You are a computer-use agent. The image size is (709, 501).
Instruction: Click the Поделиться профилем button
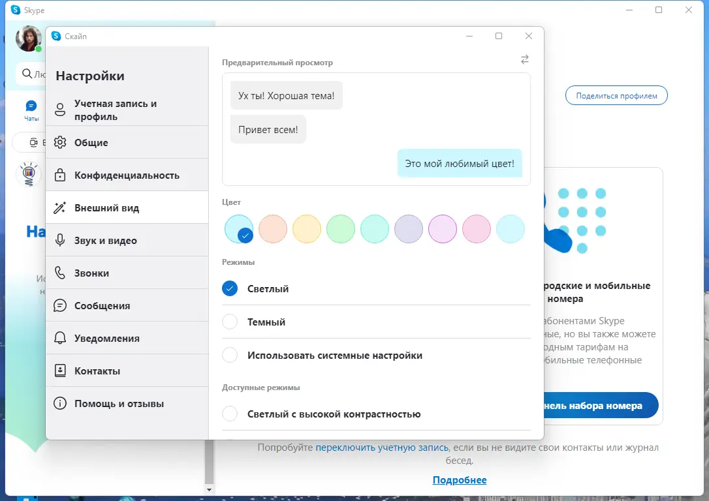(x=616, y=95)
